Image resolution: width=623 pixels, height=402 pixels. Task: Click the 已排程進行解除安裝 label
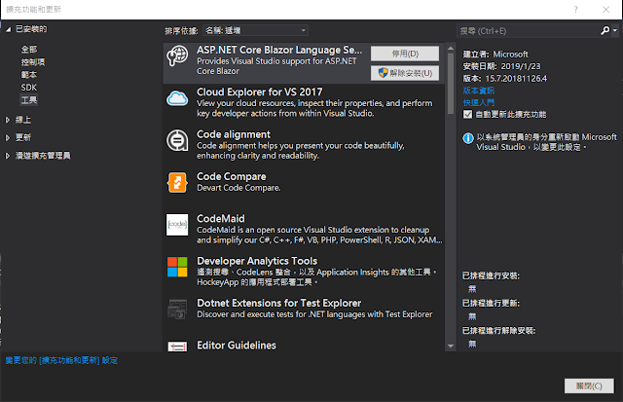[x=499, y=331]
